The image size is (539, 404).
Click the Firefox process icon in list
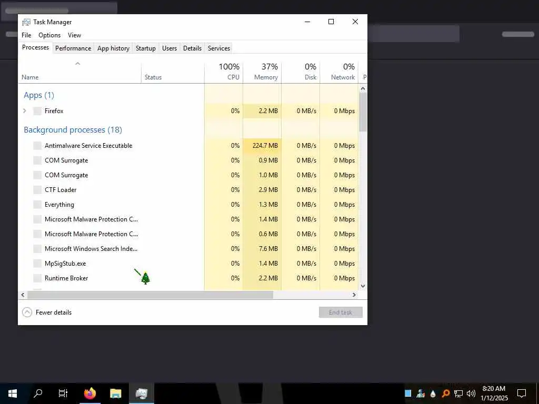tap(37, 111)
